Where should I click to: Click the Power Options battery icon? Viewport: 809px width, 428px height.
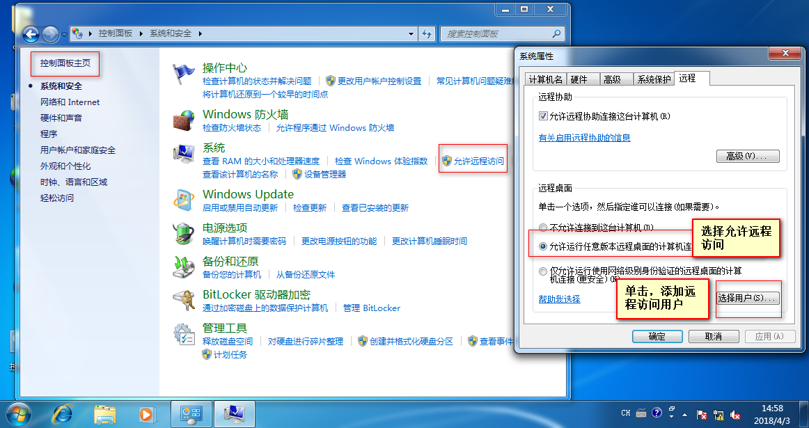pos(183,234)
